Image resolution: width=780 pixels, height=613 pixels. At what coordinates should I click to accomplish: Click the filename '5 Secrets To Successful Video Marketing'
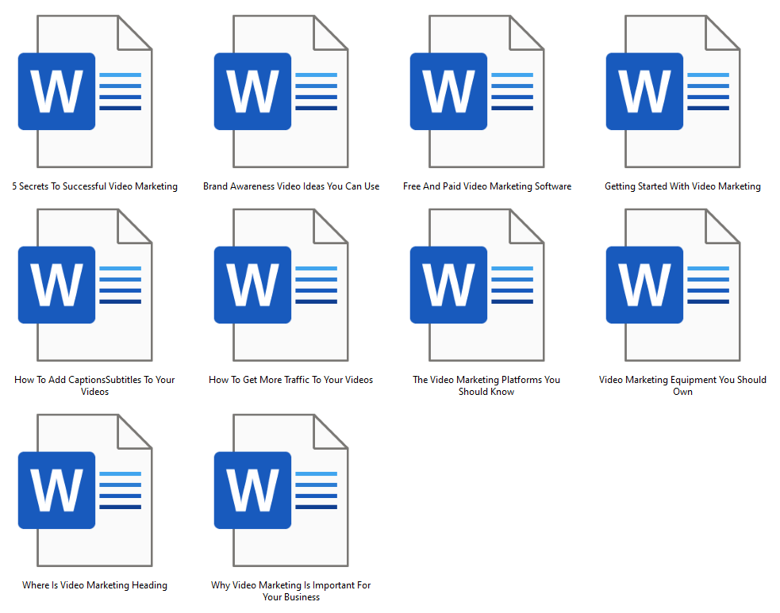point(95,186)
